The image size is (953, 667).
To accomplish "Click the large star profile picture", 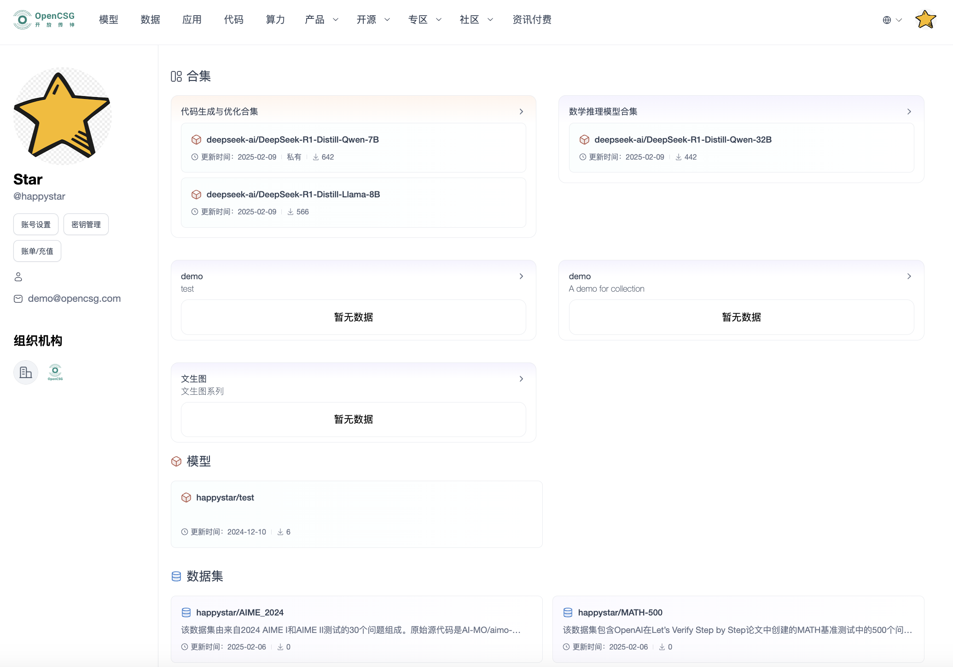I will (63, 116).
